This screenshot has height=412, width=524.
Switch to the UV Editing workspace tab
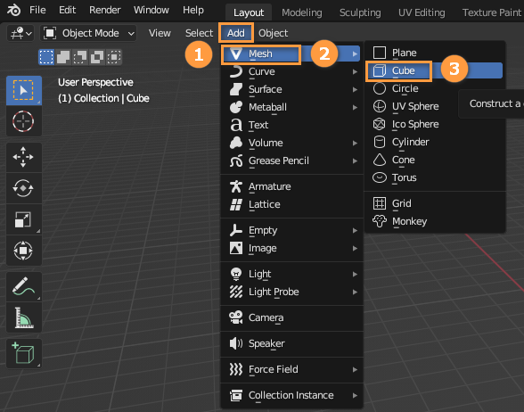click(x=422, y=12)
